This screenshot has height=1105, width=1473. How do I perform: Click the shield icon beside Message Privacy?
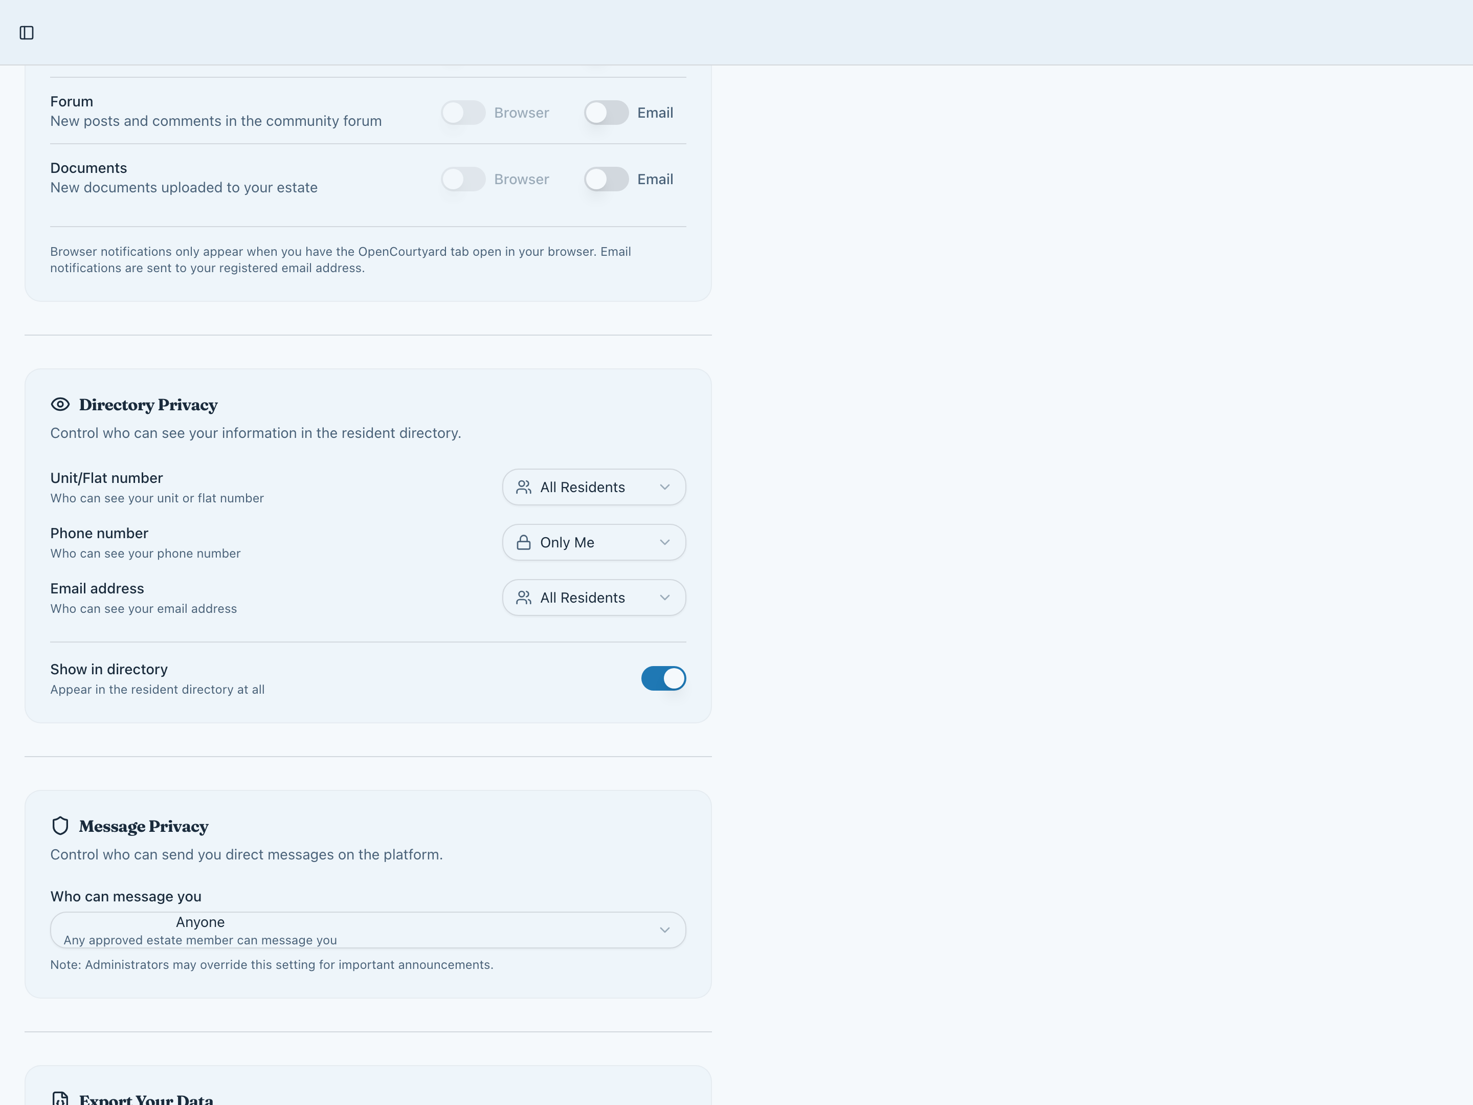[60, 826]
